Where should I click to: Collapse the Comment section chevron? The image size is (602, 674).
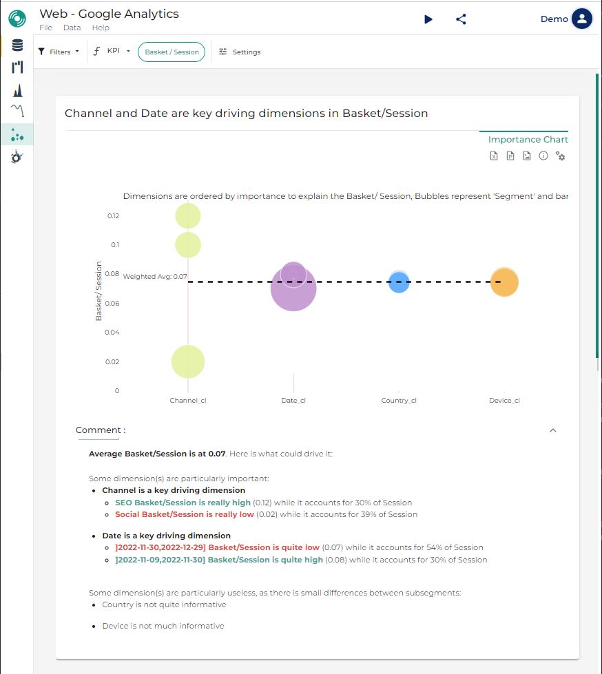(553, 430)
